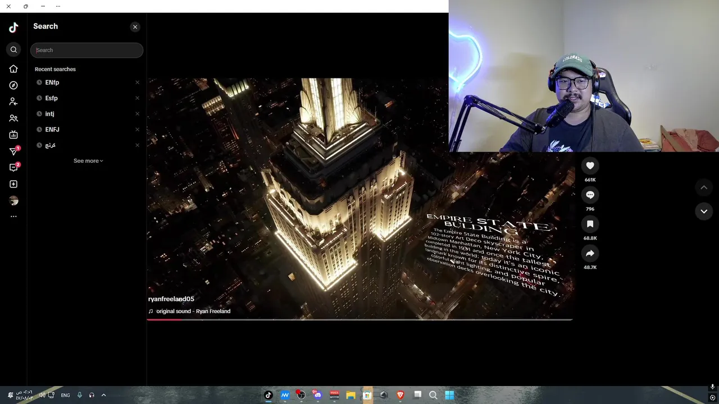Viewport: 719px width, 404px height.
Task: Save video using the bookmark icon
Action: [590, 224]
